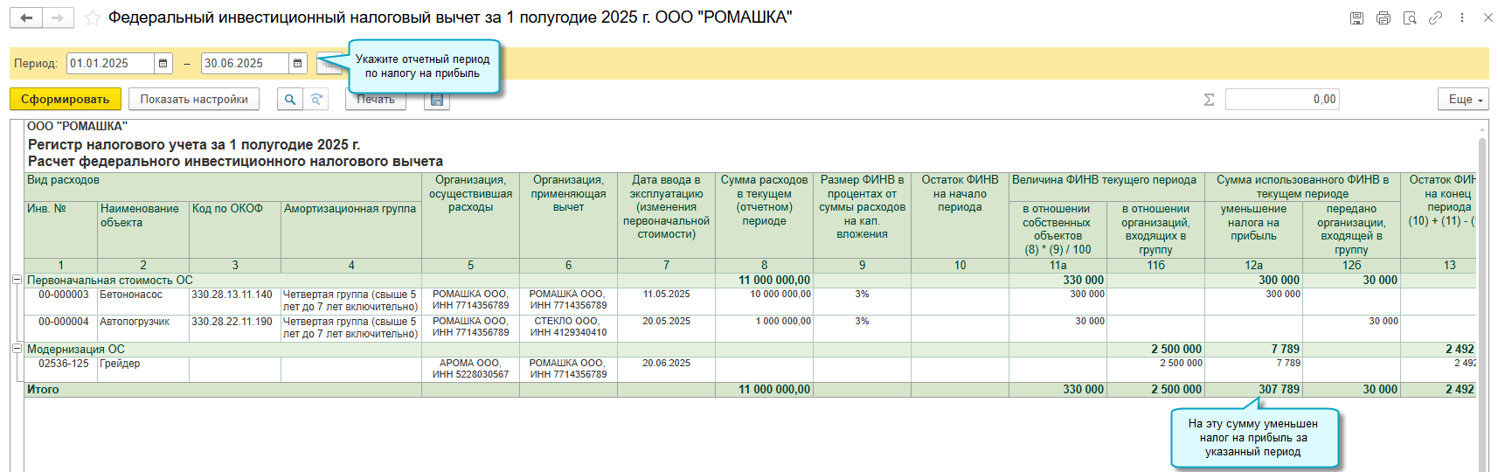
Task: Click the sigma sum icon
Action: (x=1209, y=100)
